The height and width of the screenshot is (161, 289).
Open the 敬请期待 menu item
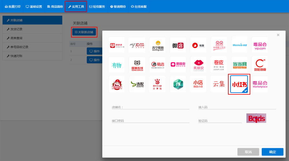point(118,7)
